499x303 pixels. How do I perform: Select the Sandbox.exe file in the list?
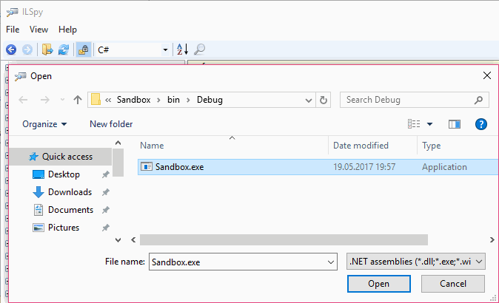coord(179,167)
